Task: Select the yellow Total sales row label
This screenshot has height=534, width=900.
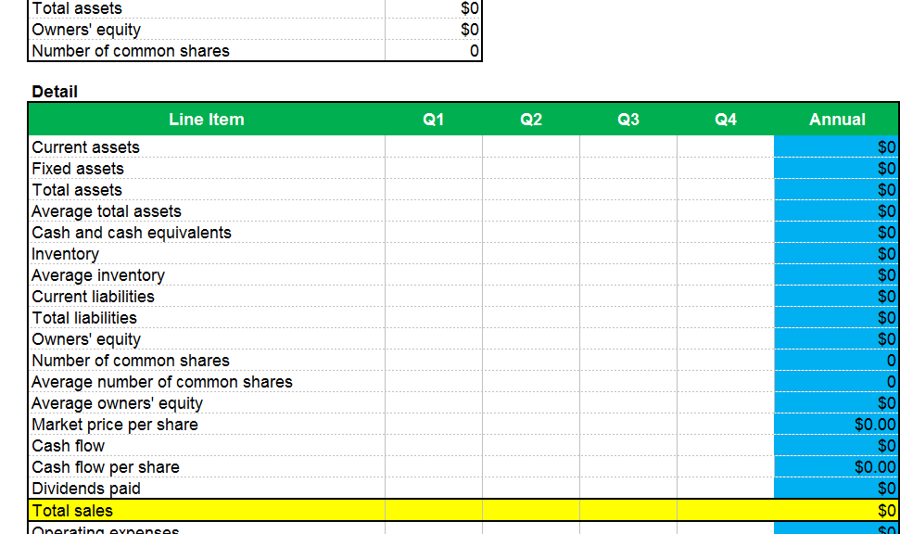Action: tap(206, 511)
